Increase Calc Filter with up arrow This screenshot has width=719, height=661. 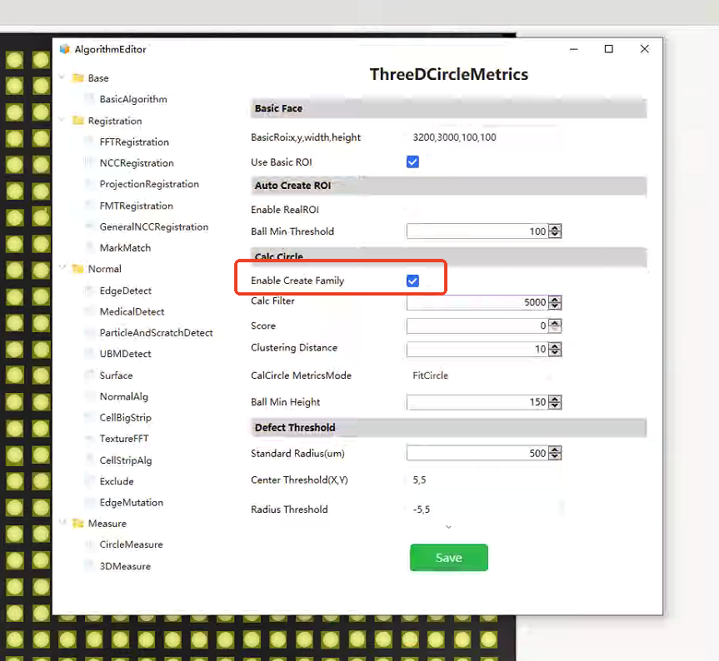point(555,299)
